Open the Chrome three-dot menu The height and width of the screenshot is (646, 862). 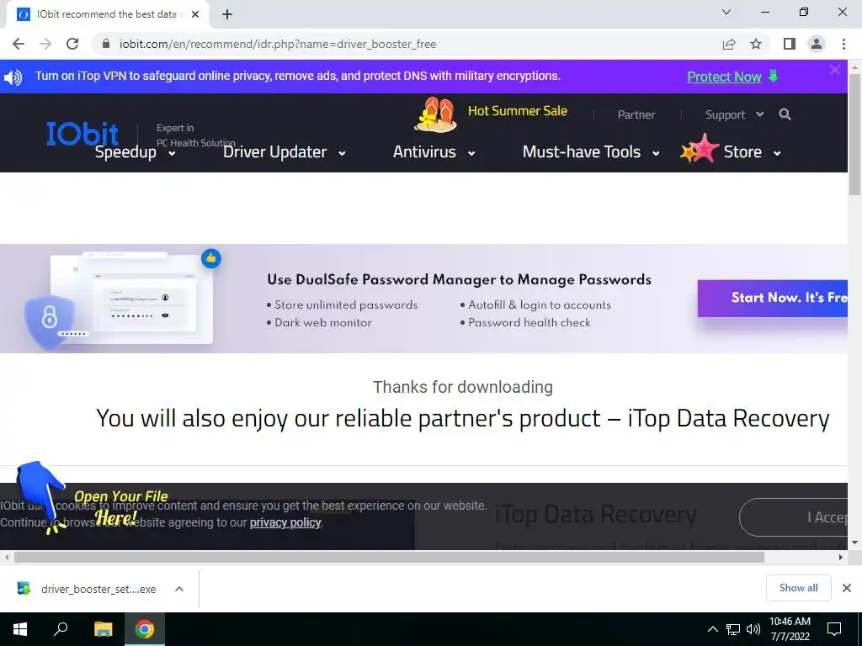843,44
